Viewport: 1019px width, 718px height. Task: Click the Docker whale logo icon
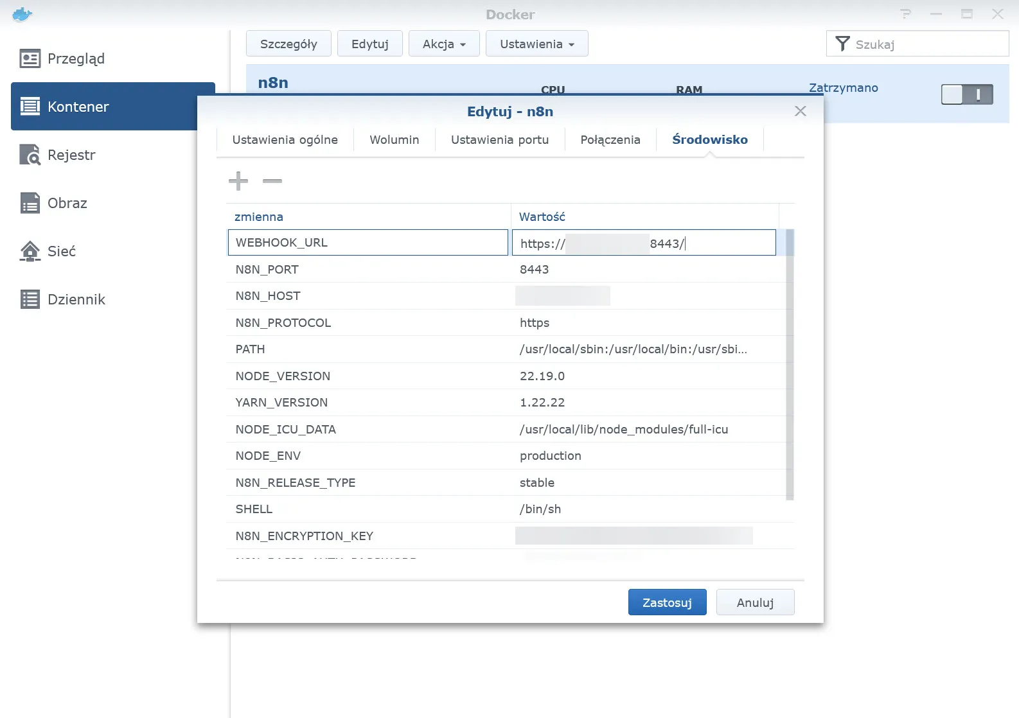tap(22, 14)
